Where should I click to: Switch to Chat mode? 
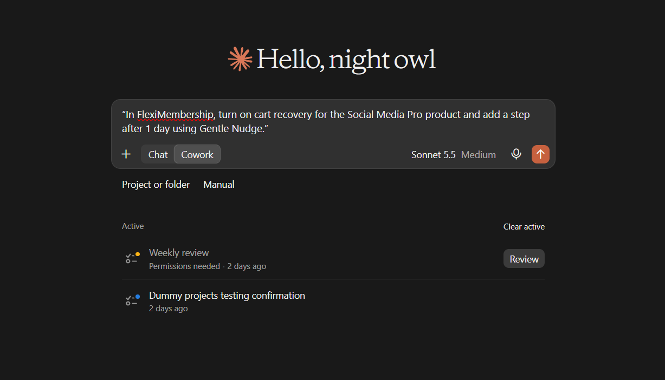[x=158, y=154]
